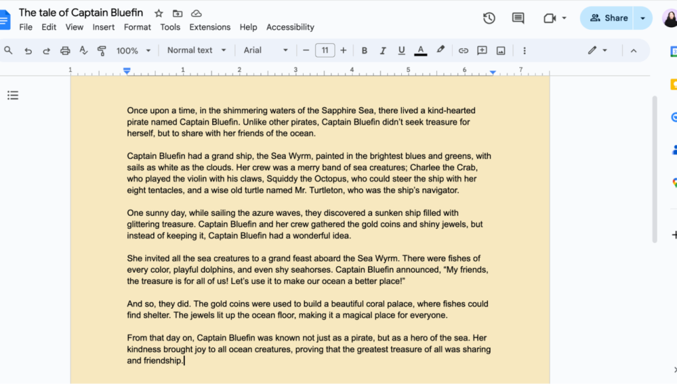Viewport: 677px width, 384px height.
Task: Open the move to folder icon
Action: click(x=178, y=13)
